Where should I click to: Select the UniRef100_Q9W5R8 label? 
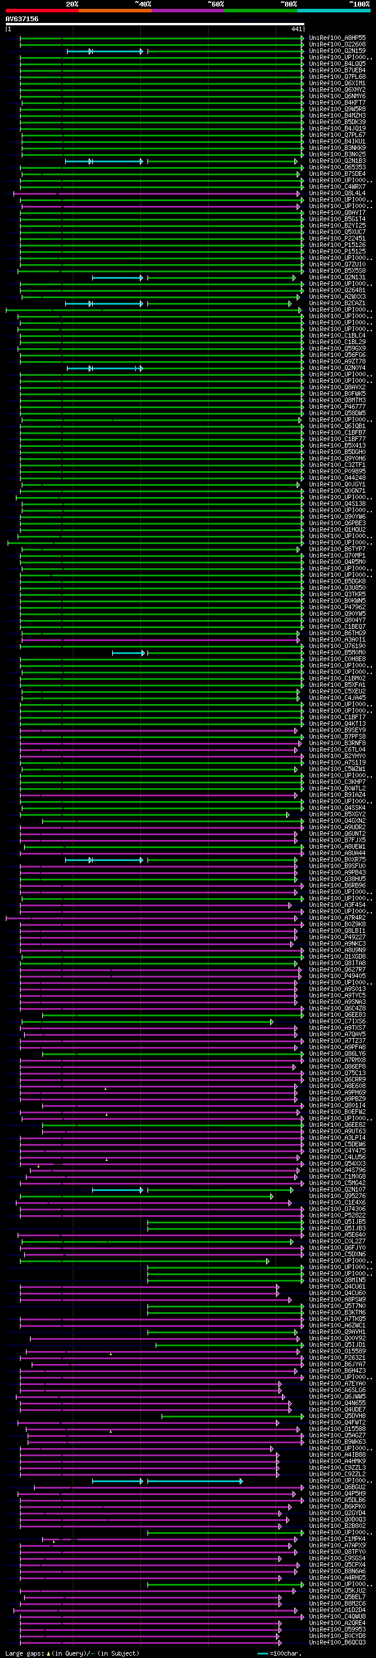pos(337,109)
